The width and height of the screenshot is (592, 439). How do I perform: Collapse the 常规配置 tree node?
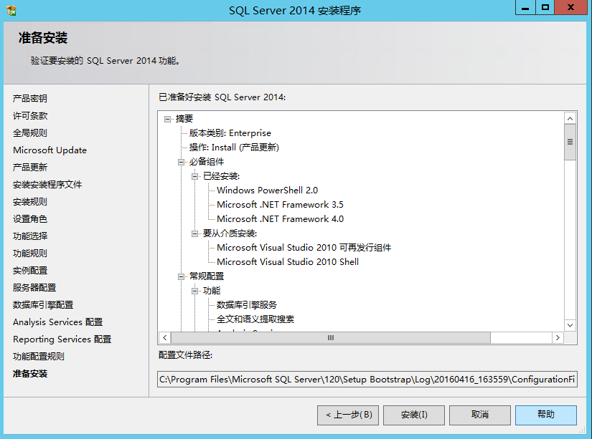tap(182, 276)
